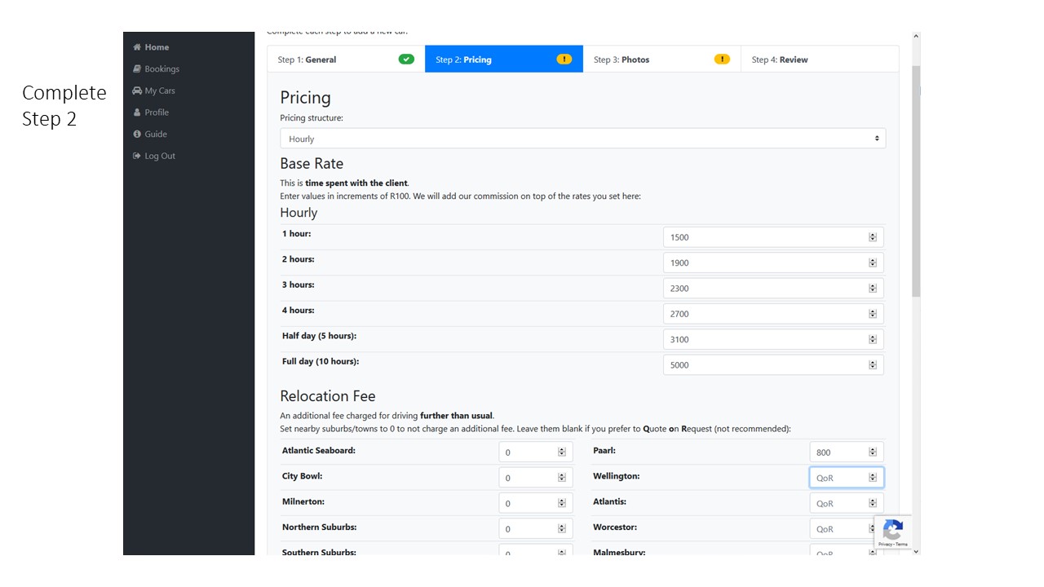Click the Privacy link in reCAPTCHA badge
1044x587 pixels.
click(884, 544)
